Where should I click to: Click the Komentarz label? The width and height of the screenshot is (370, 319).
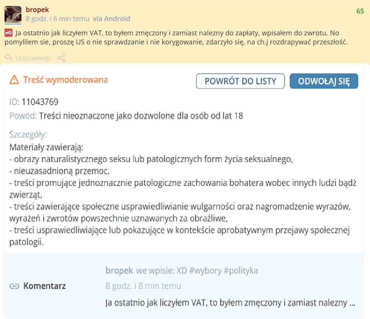(x=44, y=286)
